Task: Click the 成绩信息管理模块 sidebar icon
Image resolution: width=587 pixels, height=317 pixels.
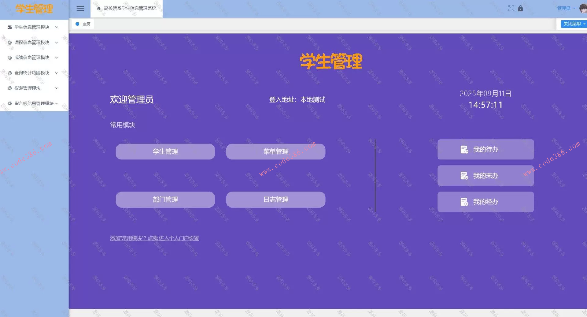Action: click(x=9, y=57)
